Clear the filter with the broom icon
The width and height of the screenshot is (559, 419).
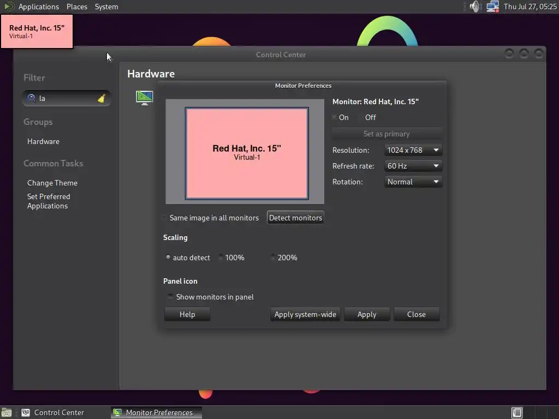tap(102, 98)
